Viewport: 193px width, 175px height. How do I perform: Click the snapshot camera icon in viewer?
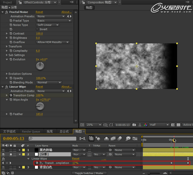pos(134,125)
